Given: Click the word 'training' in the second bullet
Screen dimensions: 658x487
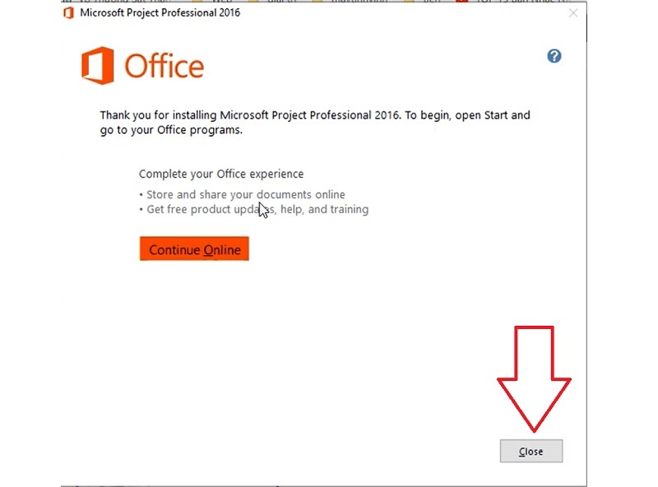Looking at the screenshot, I should pos(347,209).
